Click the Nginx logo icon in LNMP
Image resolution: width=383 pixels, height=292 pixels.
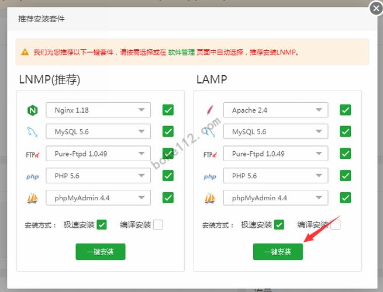[x=33, y=110]
